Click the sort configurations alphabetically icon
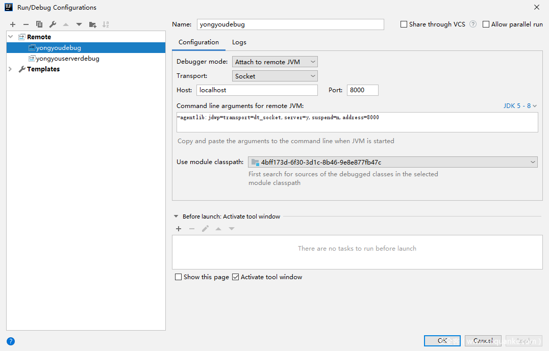549x351 pixels. [106, 24]
